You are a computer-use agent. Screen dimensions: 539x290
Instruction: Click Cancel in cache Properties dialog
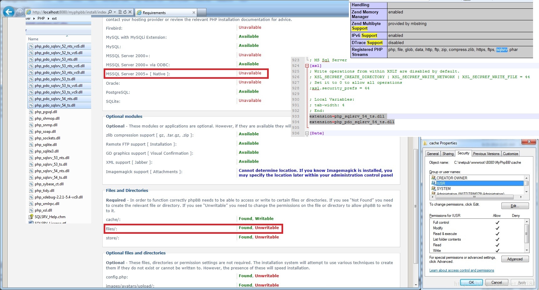coord(497,282)
